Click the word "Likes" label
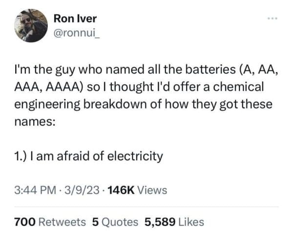 [x=191, y=222]
